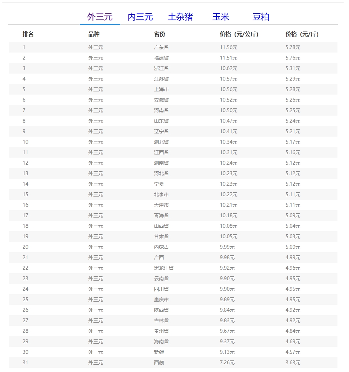Select the 5.76元 cell
Screen dimensions: 349x372
pyautogui.click(x=293, y=58)
